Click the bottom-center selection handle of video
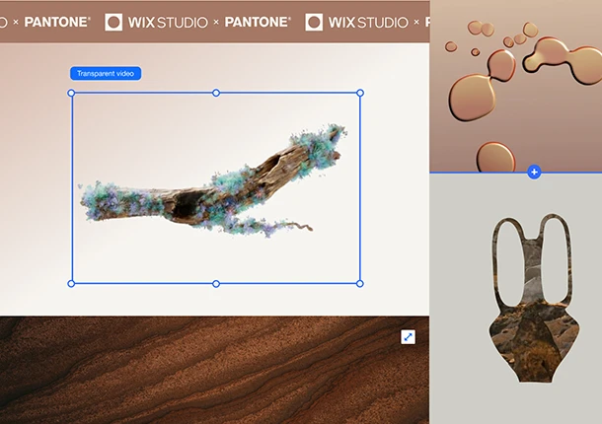Screen dimensions: 602x424 click(216, 283)
